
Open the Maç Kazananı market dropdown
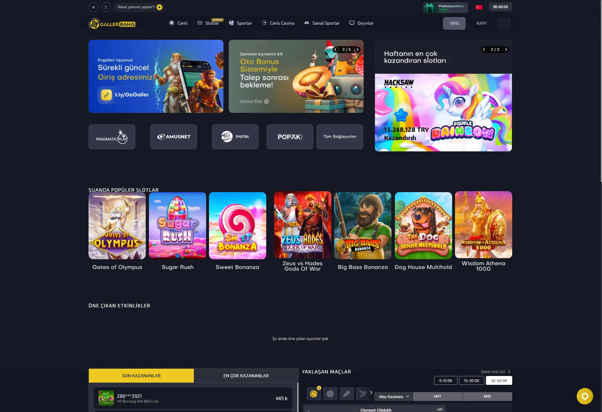tap(394, 397)
